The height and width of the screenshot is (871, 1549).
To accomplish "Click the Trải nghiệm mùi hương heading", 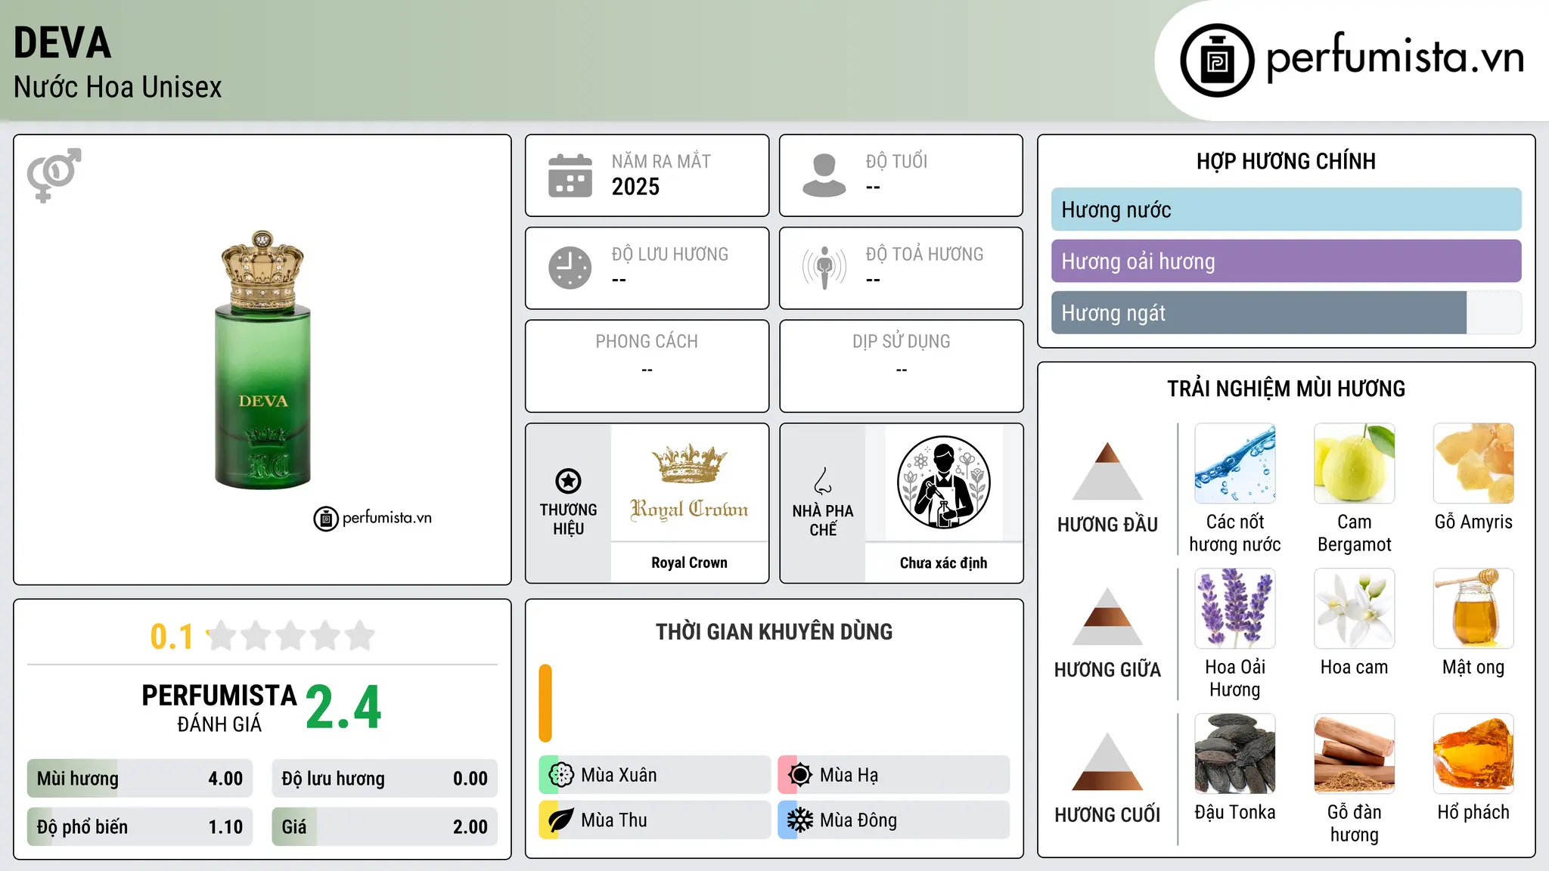I will 1286,389.
